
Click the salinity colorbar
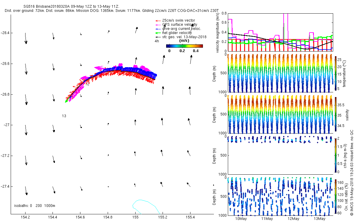click(x=336, y=114)
